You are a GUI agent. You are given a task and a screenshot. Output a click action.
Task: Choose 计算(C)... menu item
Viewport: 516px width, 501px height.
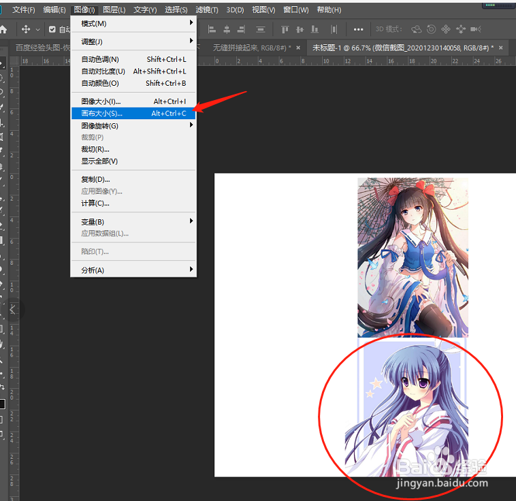[x=133, y=203]
